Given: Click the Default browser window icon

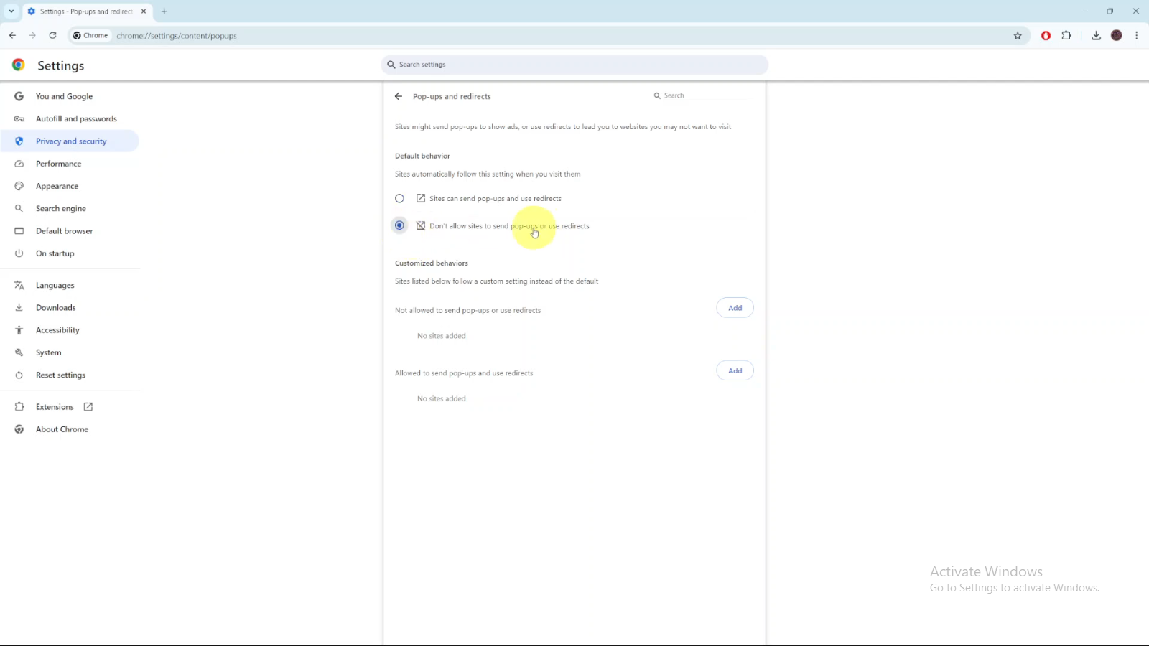Looking at the screenshot, I should [x=19, y=231].
